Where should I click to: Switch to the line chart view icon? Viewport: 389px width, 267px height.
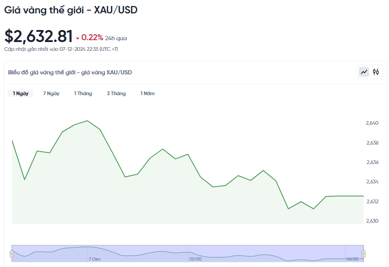[364, 72]
